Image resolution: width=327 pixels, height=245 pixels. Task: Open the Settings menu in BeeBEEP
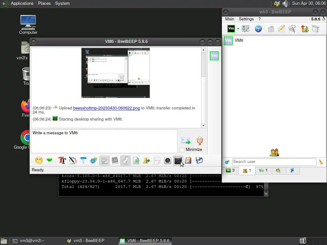pyautogui.click(x=246, y=19)
